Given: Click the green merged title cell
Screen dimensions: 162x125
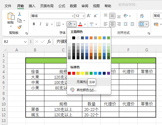Looking at the screenshot, I should [91, 61].
